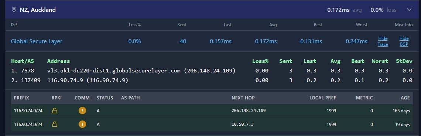Click the COMM warning icon for next hop 10.50.7.3
The width and height of the screenshot is (421, 136).
pos(82,124)
